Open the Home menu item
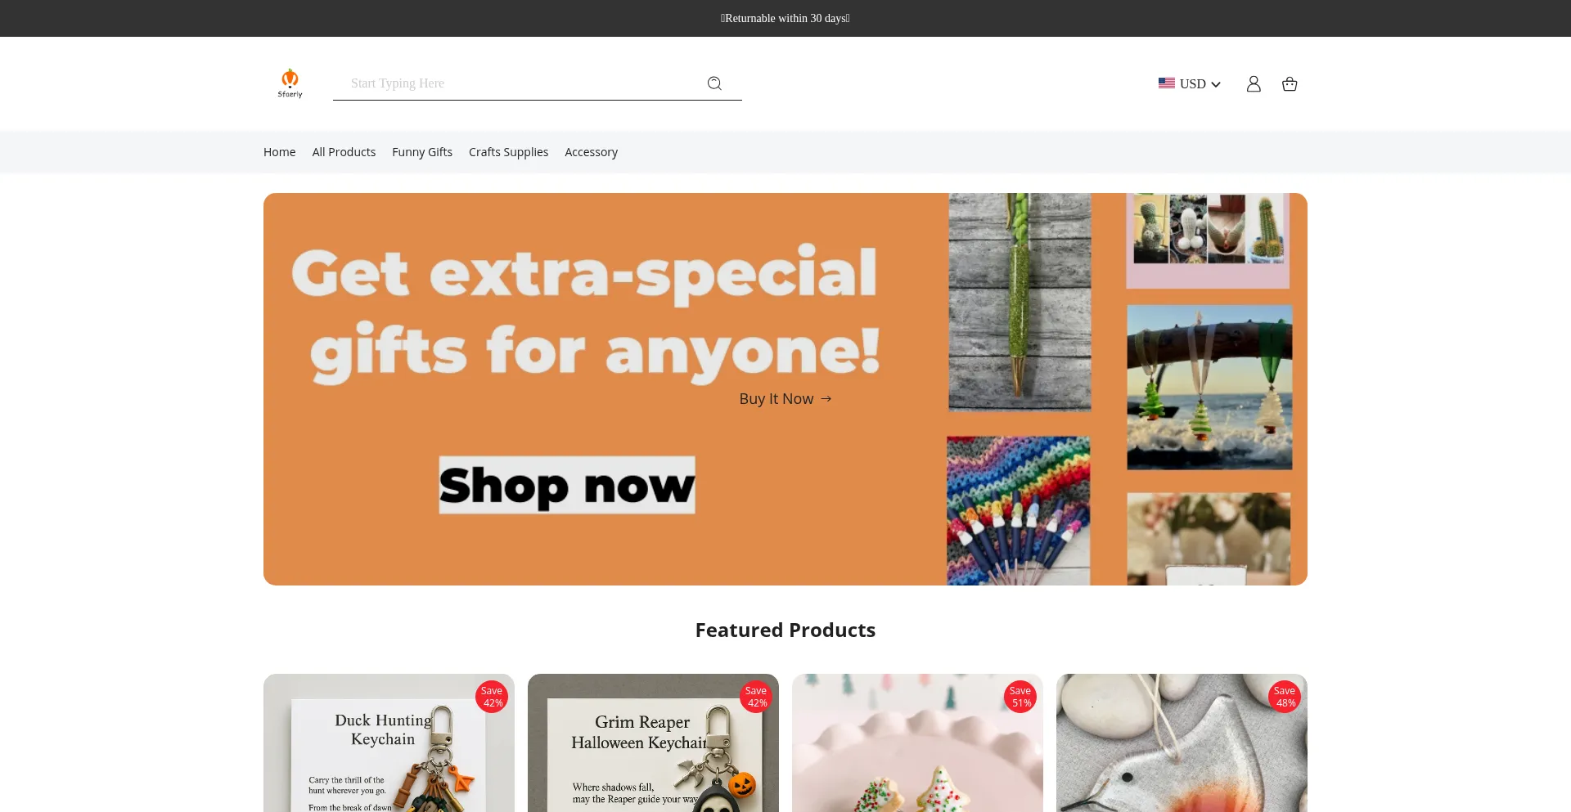The width and height of the screenshot is (1571, 812). (x=280, y=152)
